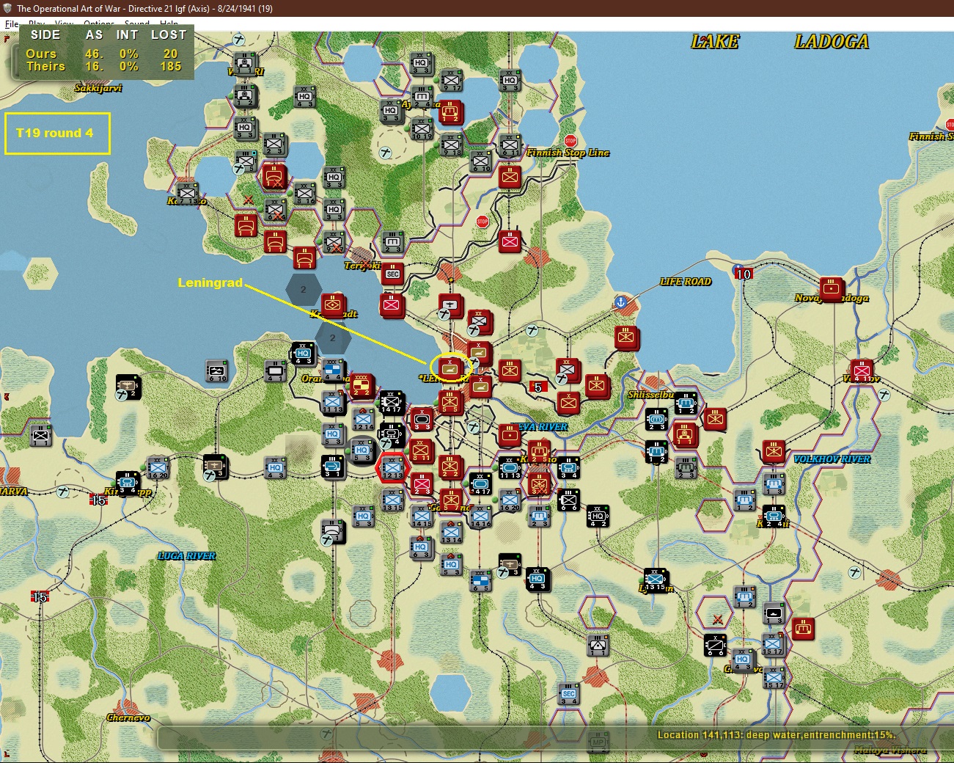Screen dimensions: 954x763
Task: Select red infantry regiment 5 5
Action: click(450, 401)
